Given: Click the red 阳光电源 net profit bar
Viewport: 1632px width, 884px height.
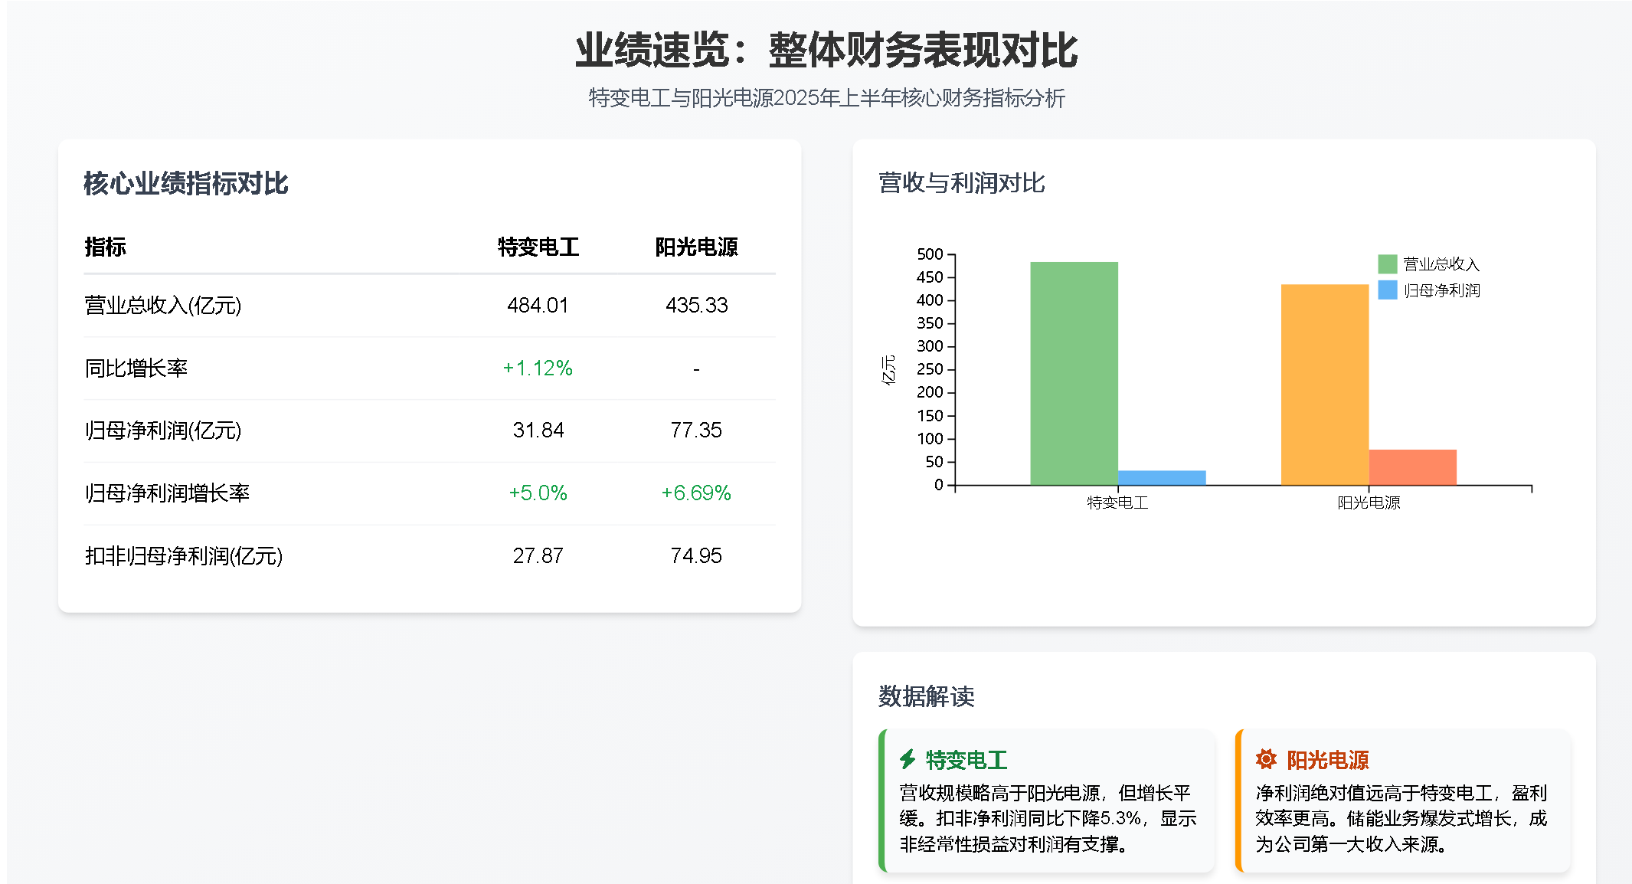Looking at the screenshot, I should coord(1412,467).
